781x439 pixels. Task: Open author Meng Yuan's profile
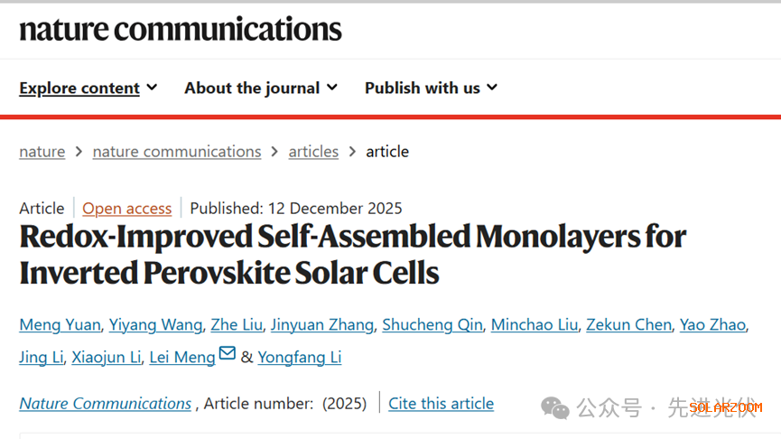click(x=60, y=325)
